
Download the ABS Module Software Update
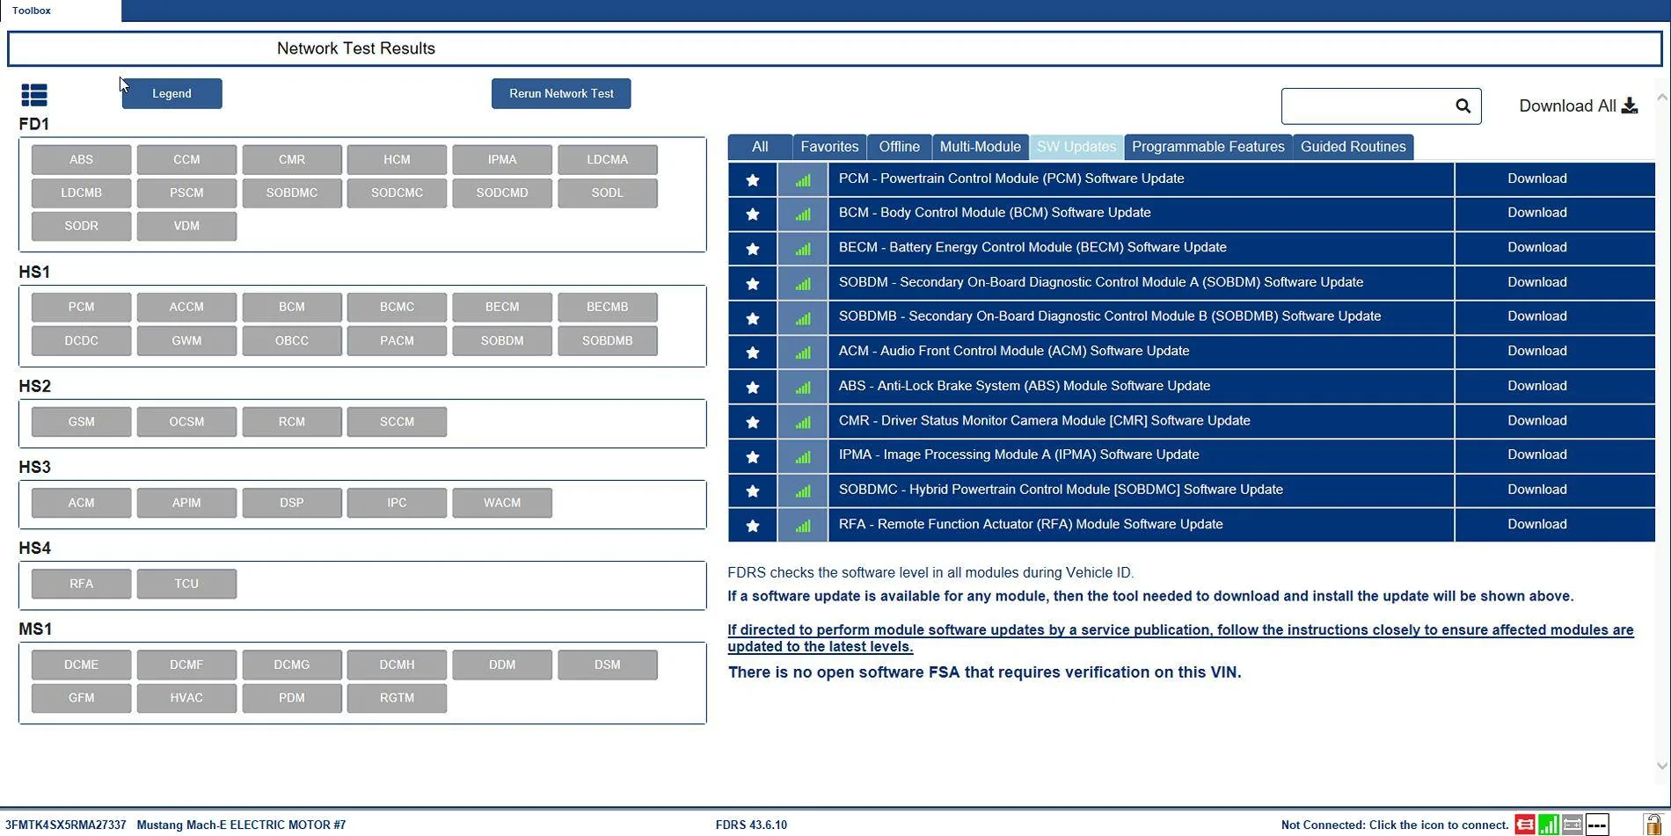pyautogui.click(x=1536, y=386)
